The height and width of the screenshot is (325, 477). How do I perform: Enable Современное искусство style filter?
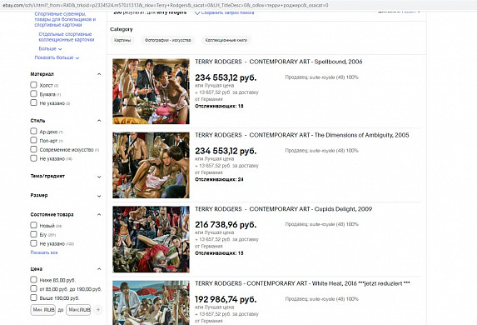33,149
